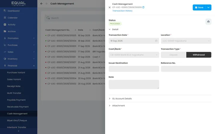
Task: Sort by Cash Management No. column
Action: tap(76, 30)
